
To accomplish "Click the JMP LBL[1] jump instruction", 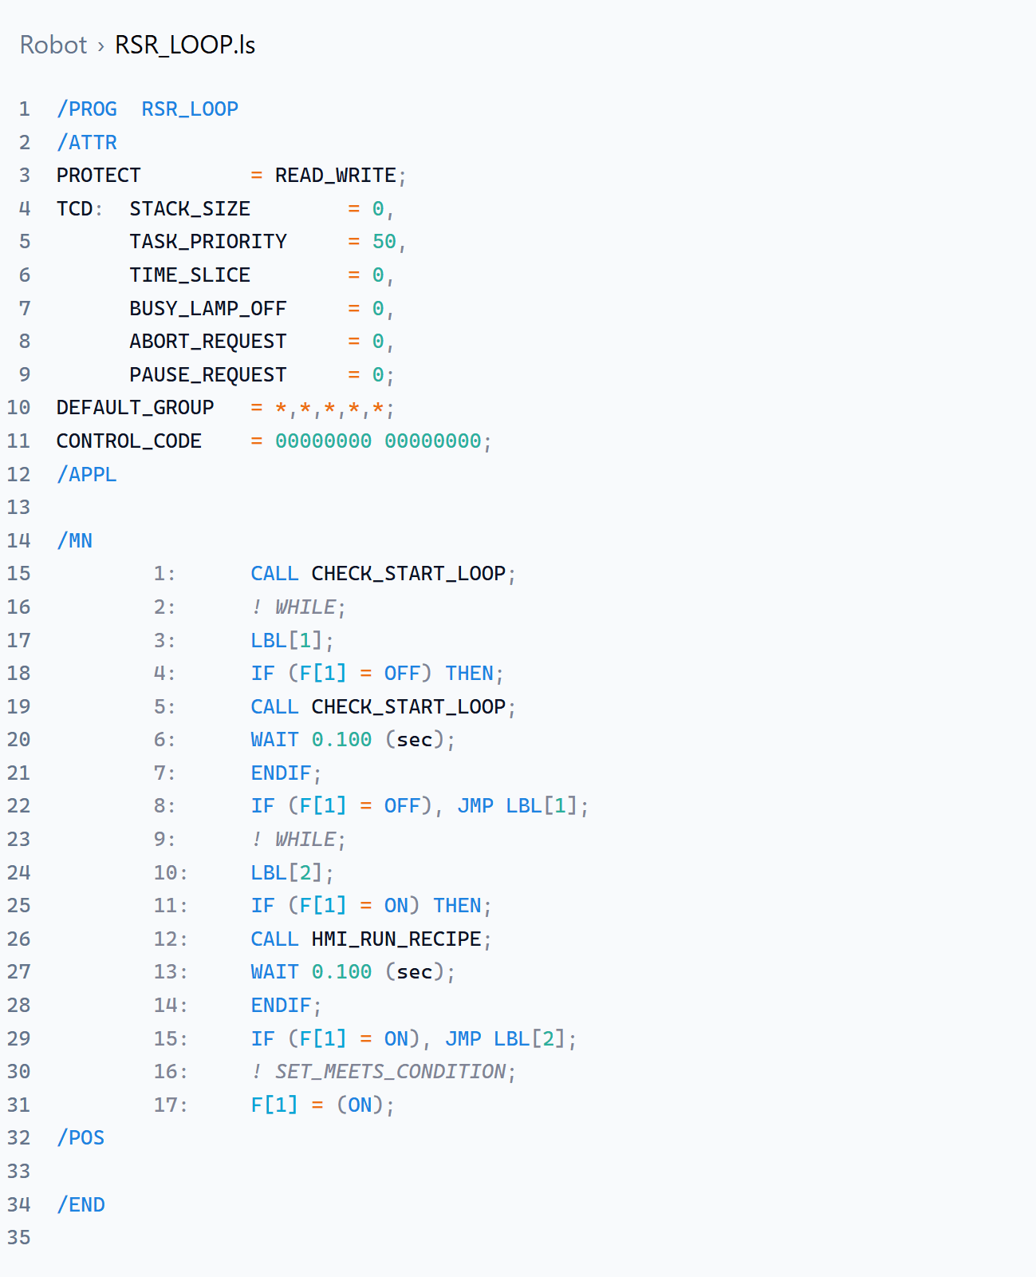I will point(522,806).
